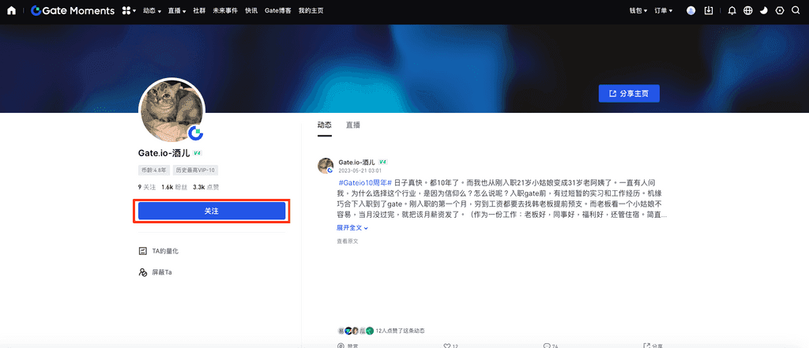Open the notifications bell
Viewport: 809px width, 348px height.
732,11
